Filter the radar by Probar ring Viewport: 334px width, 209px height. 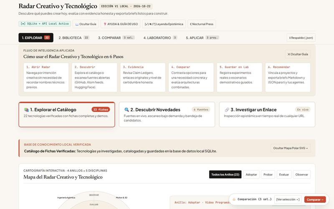(268, 174)
